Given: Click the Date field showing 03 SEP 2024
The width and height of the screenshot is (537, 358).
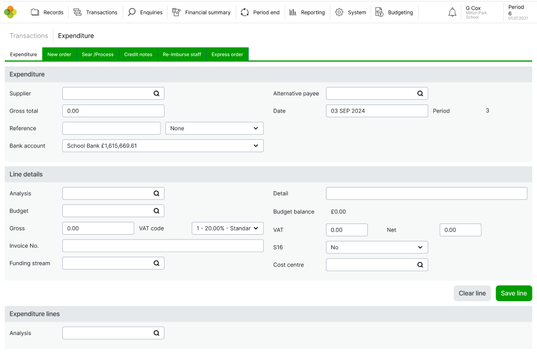Looking at the screenshot, I should click(x=376, y=111).
